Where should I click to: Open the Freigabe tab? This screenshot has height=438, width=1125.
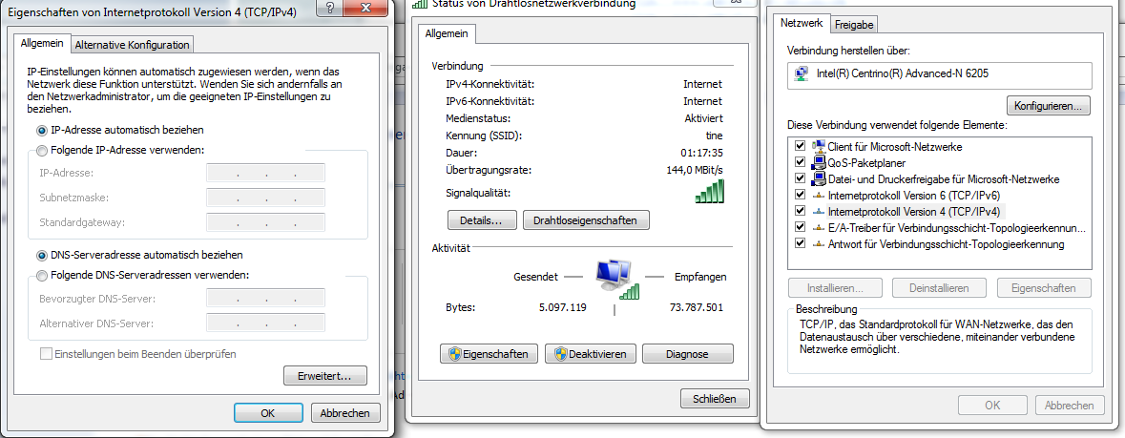(x=854, y=25)
